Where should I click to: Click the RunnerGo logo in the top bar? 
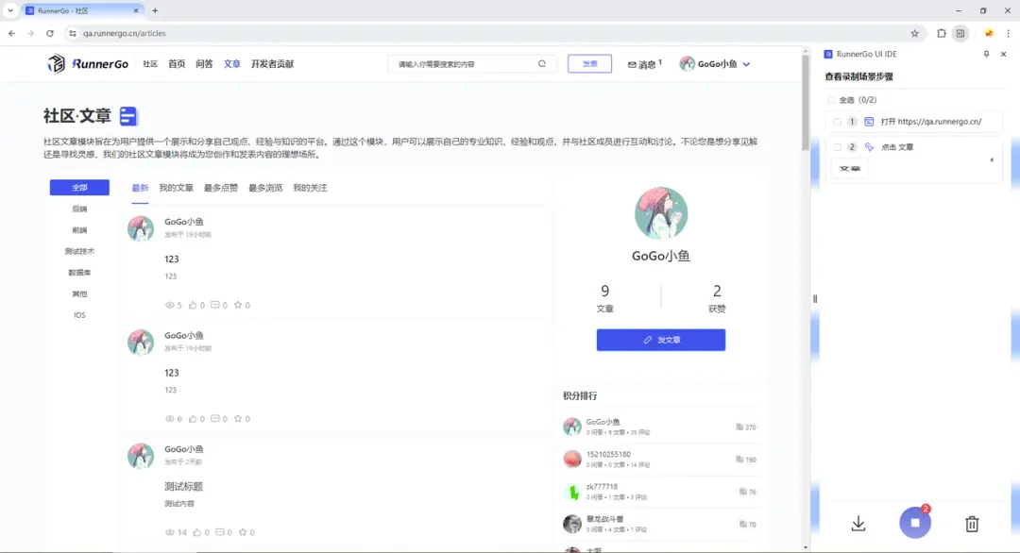pyautogui.click(x=83, y=63)
